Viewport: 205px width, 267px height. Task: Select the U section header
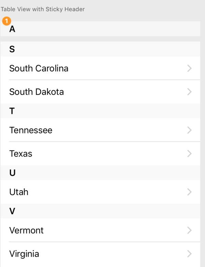(x=100, y=173)
